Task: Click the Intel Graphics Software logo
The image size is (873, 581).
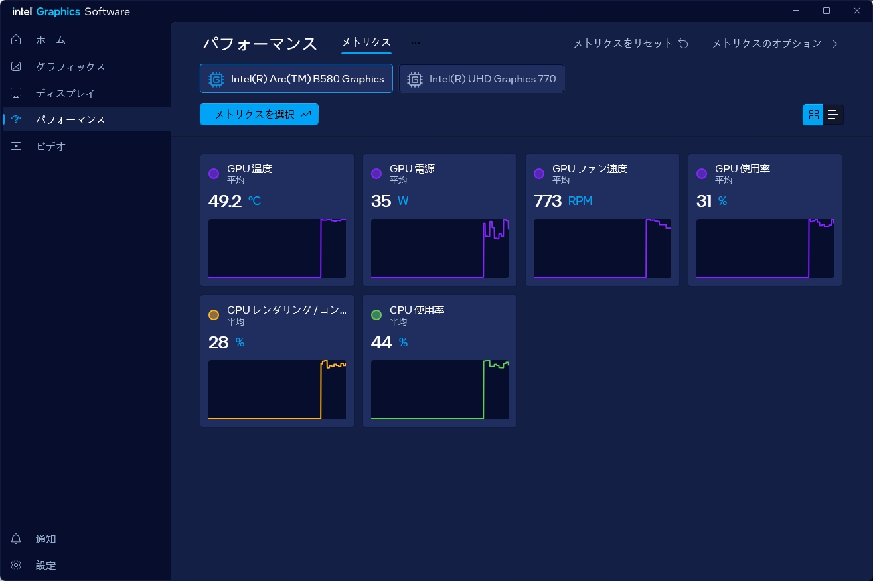Action: pos(71,11)
